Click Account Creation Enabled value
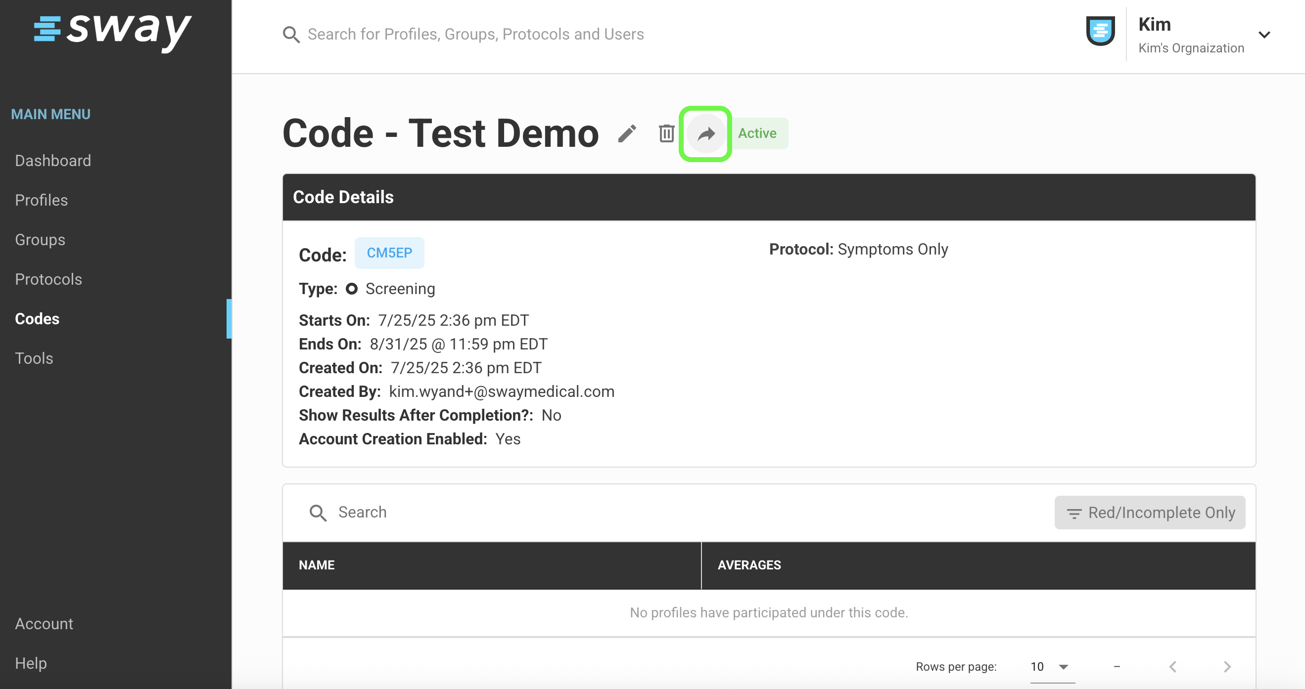Screen dimensions: 1305x689 508,439
